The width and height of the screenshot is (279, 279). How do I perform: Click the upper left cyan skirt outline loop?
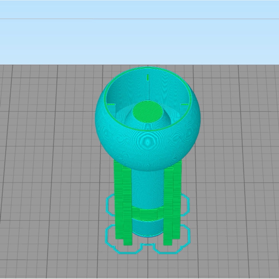pyautogui.click(x=110, y=205)
